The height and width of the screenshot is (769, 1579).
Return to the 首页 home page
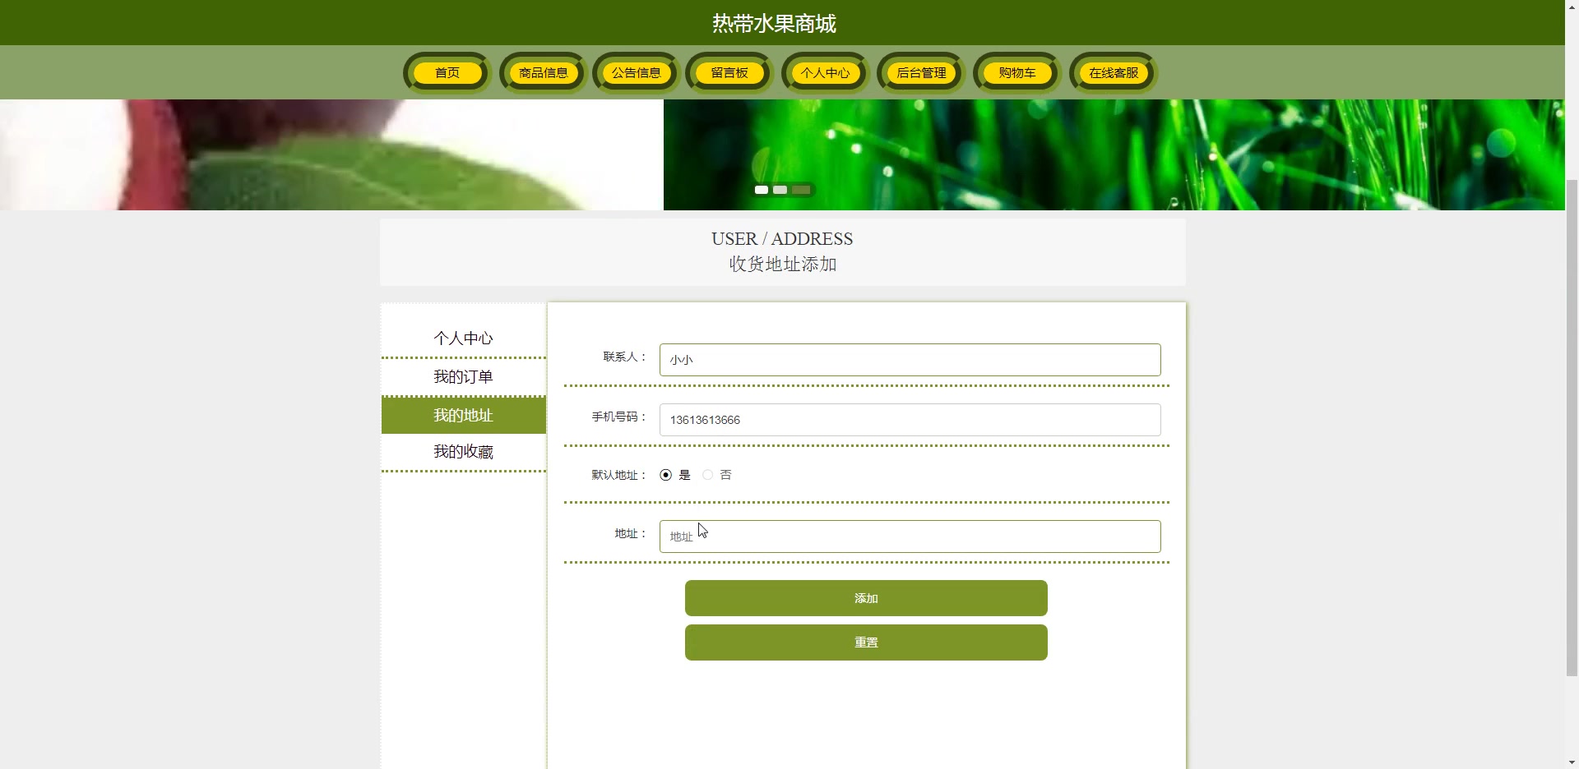(x=447, y=72)
